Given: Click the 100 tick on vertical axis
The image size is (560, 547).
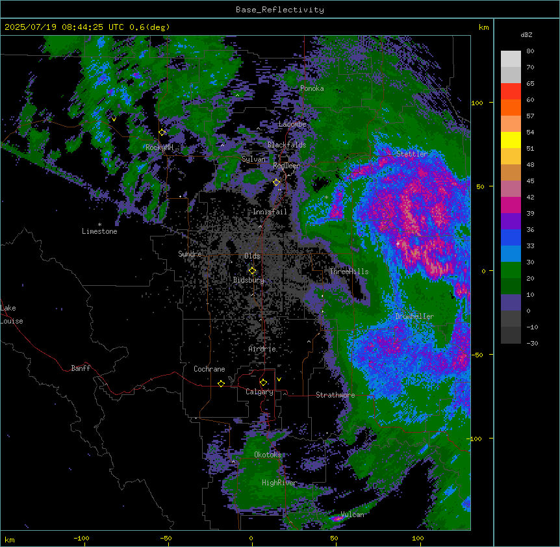Looking at the screenshot, I should pos(477,103).
